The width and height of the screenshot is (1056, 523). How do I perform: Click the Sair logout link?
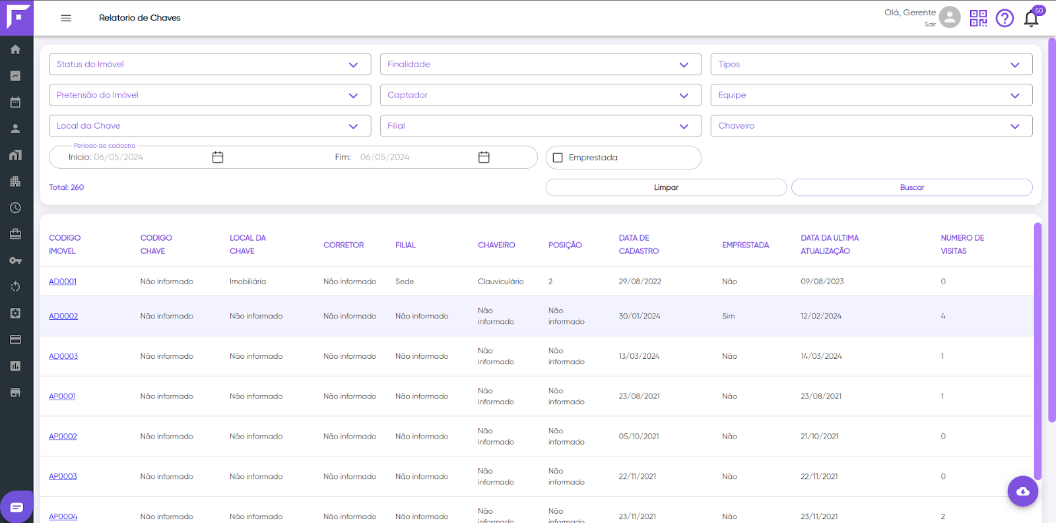pos(930,24)
